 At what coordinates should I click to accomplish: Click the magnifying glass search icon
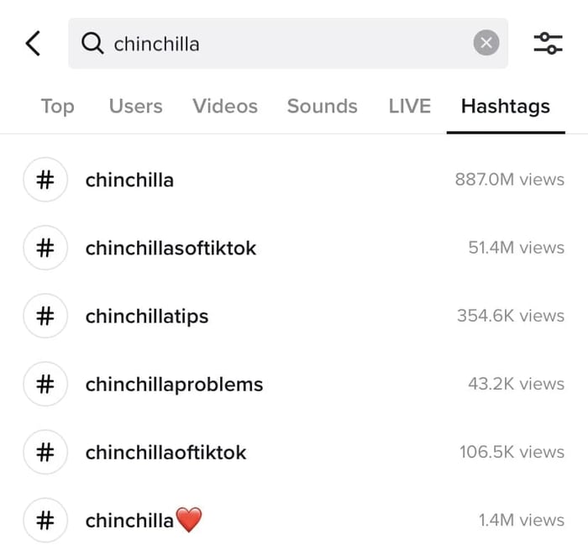pos(92,43)
